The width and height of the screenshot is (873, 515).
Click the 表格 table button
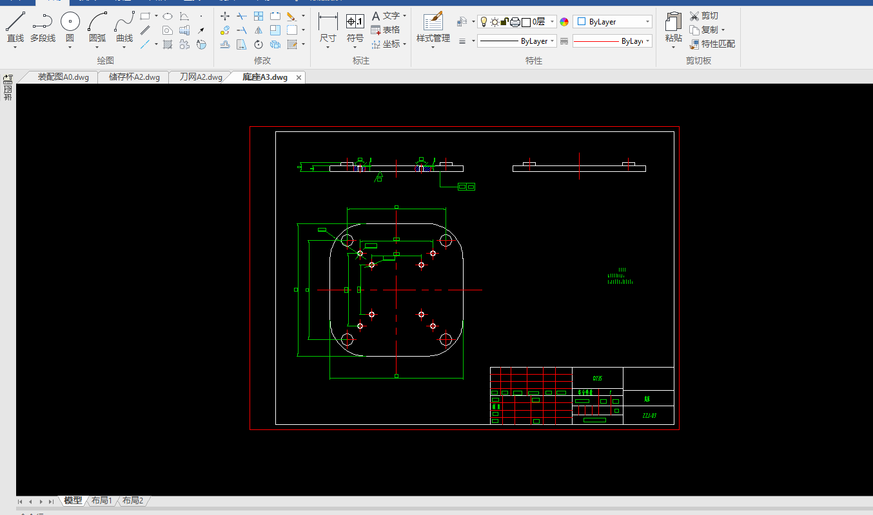tap(386, 30)
